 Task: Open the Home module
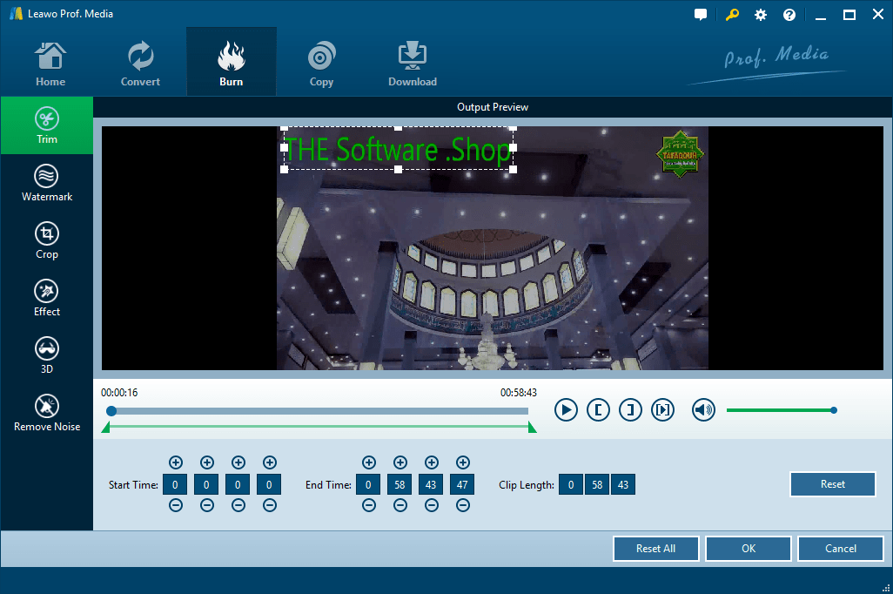[50, 64]
